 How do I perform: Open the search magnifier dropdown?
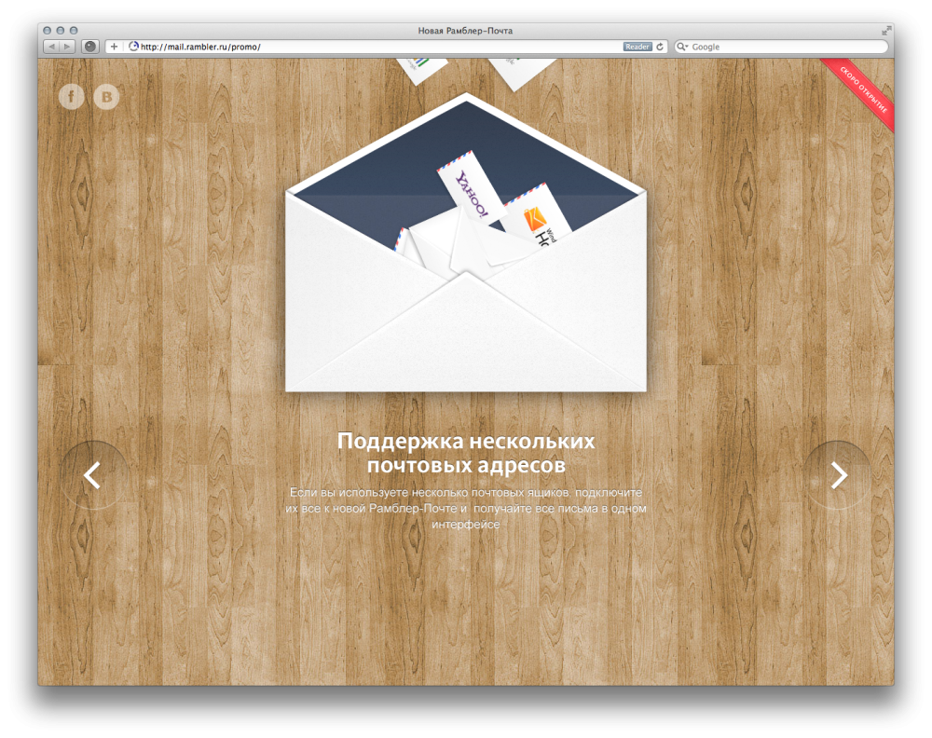[x=682, y=47]
